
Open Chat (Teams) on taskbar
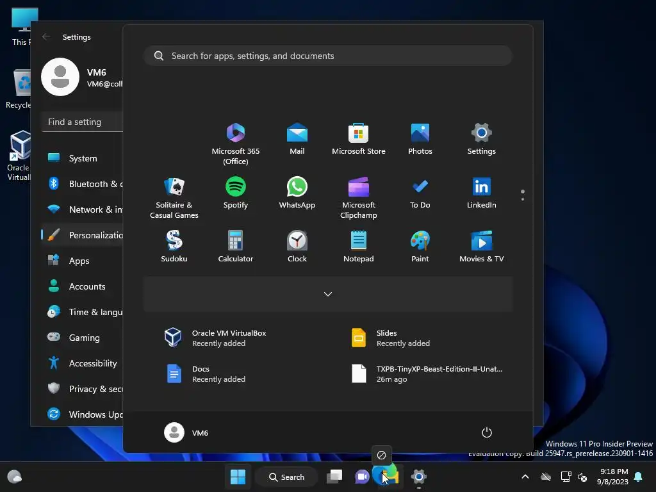click(362, 477)
